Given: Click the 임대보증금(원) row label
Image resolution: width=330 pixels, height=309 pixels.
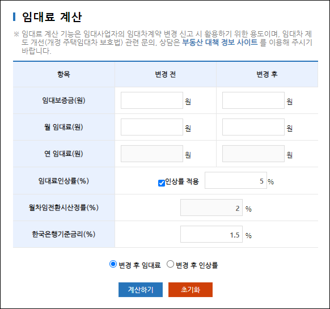Looking at the screenshot, I should [x=64, y=100].
